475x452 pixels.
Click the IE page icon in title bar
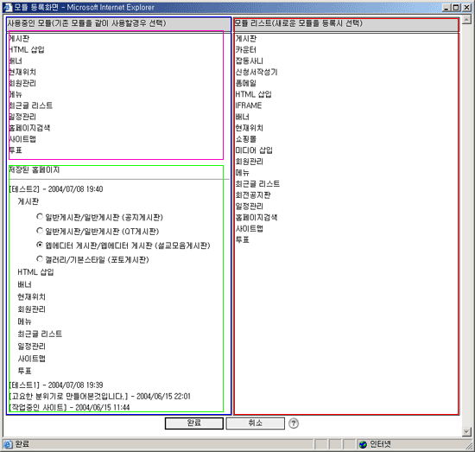click(x=8, y=7)
